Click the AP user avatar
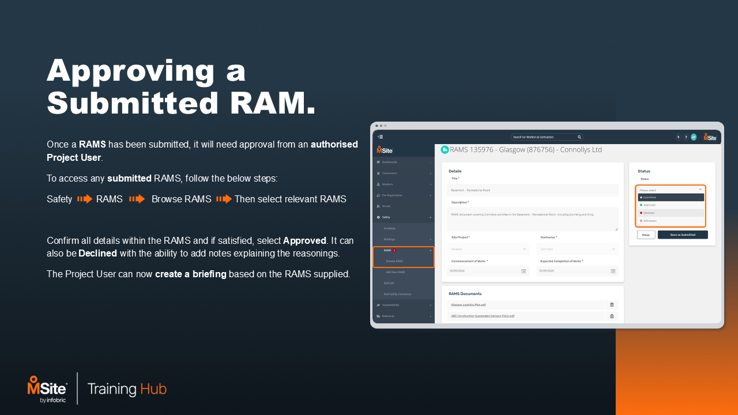Viewport: 738px width, 415px height. pos(694,137)
